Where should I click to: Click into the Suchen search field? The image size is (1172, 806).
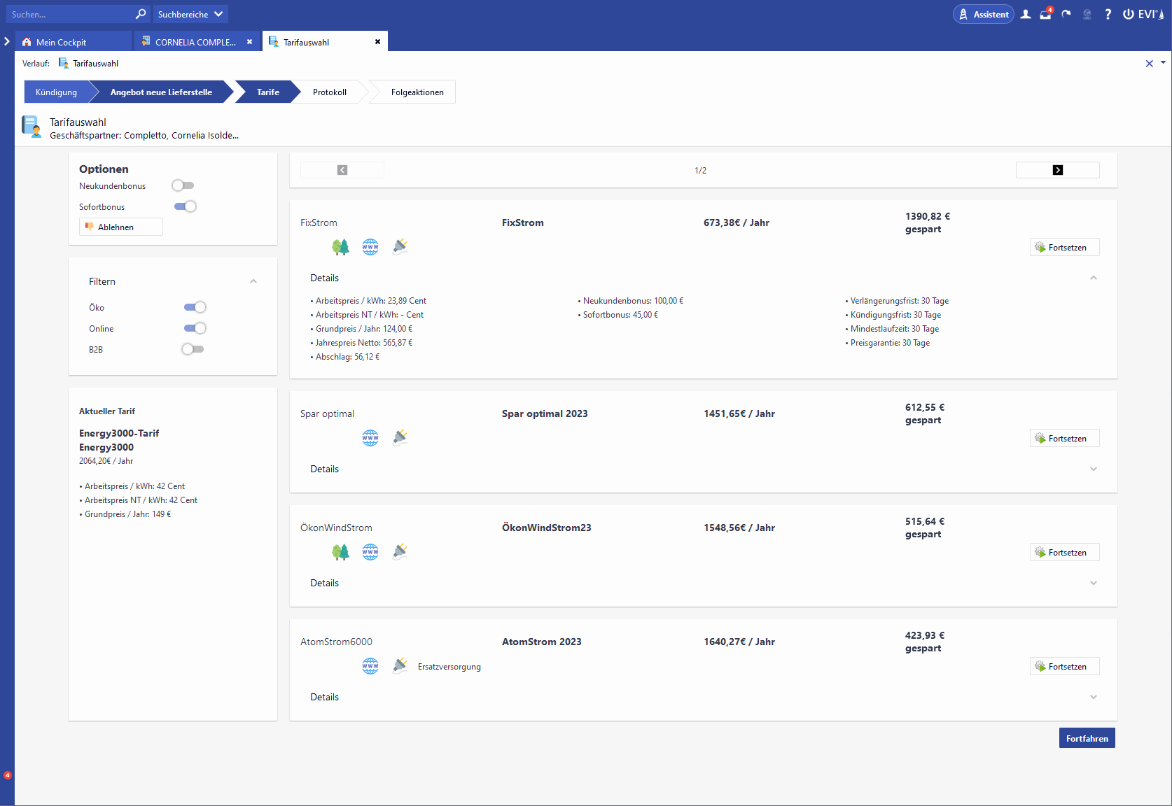[70, 14]
